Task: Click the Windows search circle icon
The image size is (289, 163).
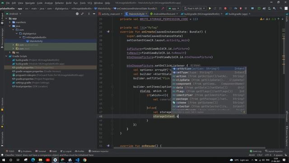Action: click(x=11, y=160)
